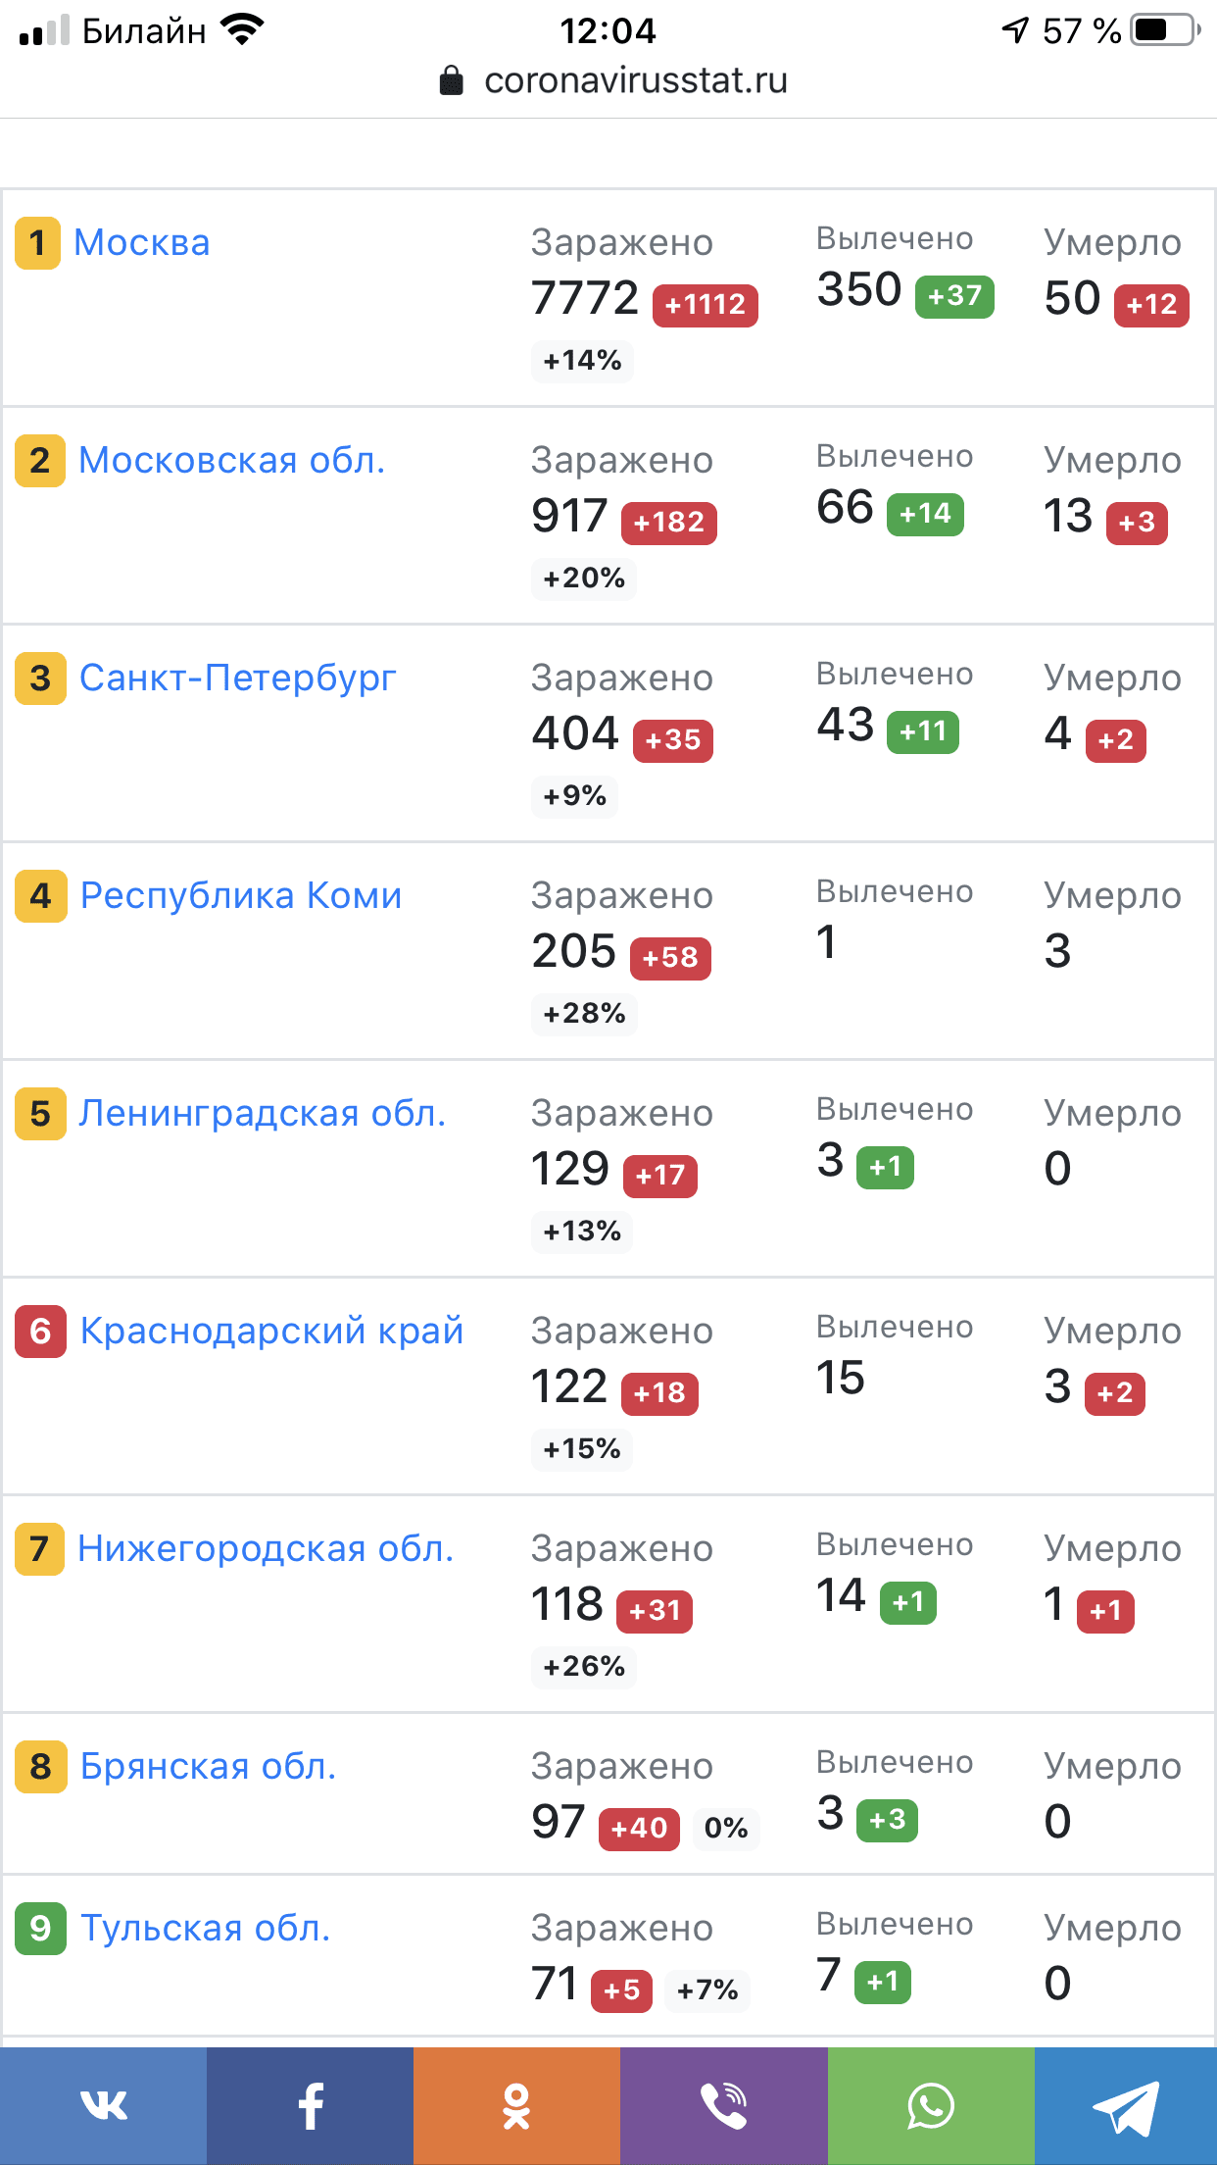Open Нижегородская обл. region link
Screen dimensions: 1217x2165
266,1548
